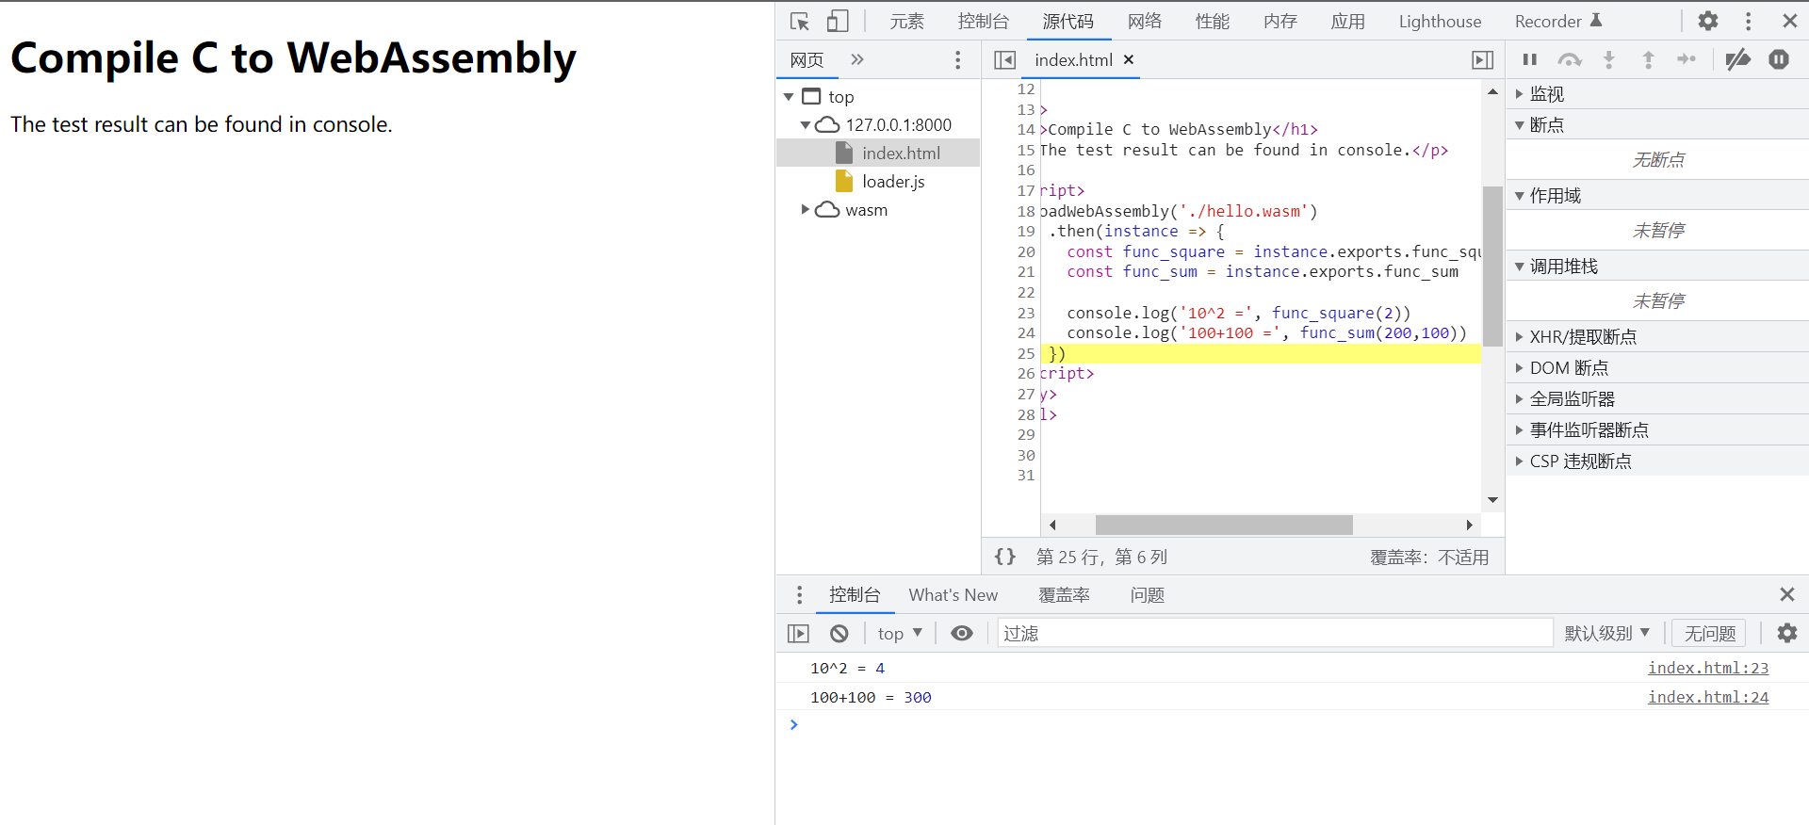
Task: Close the DevTools panel
Action: coord(1789,21)
